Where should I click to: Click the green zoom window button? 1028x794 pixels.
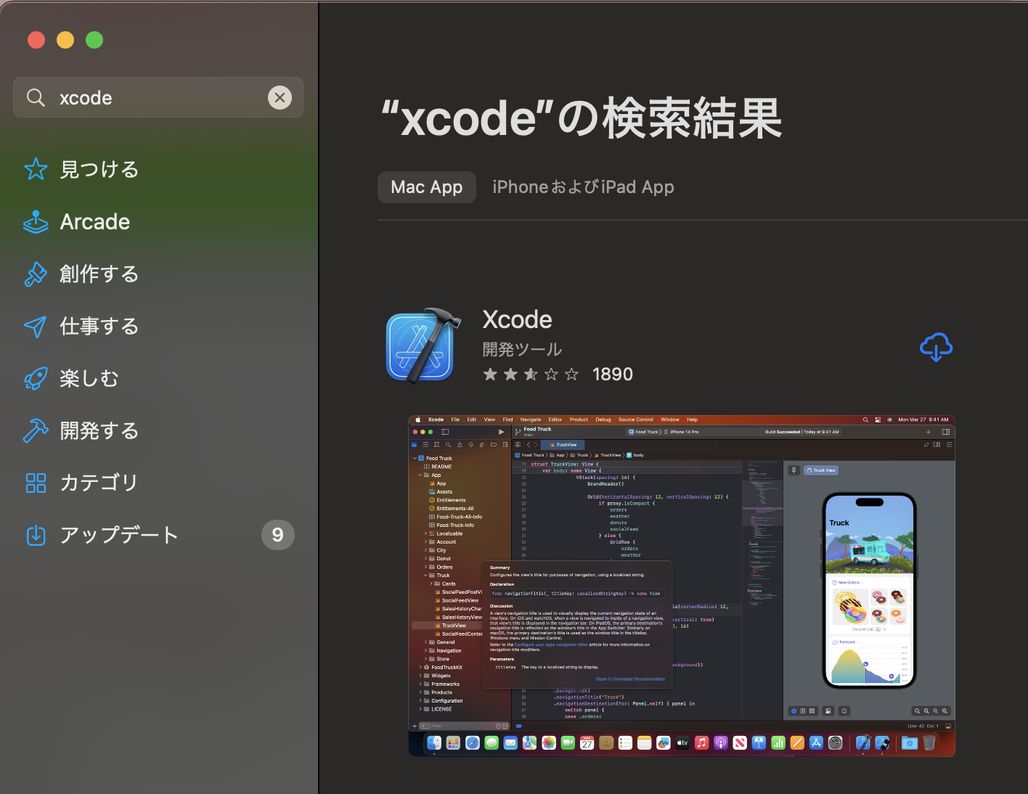click(x=94, y=40)
